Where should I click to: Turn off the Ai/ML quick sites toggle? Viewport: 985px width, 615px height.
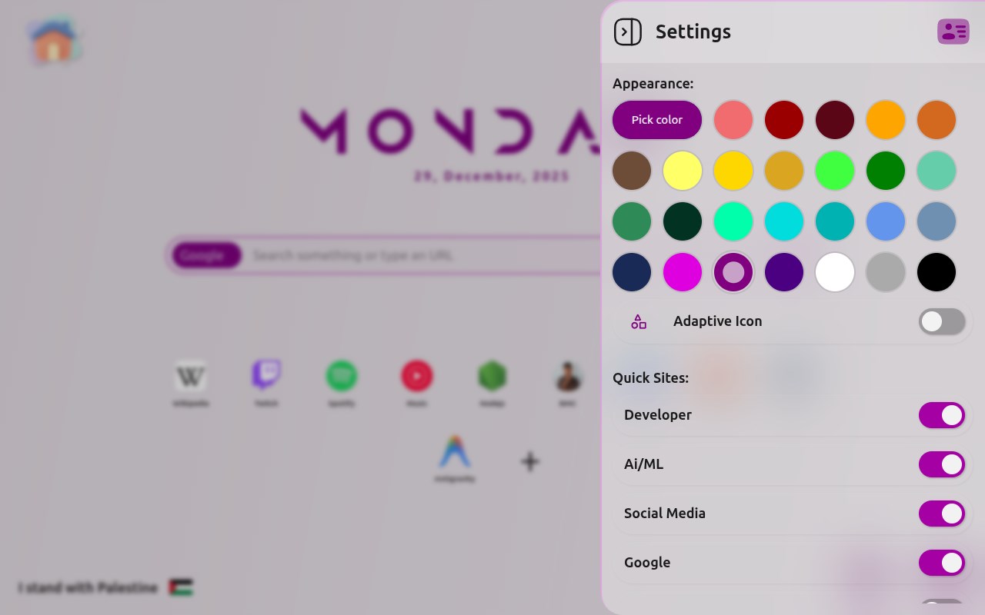pyautogui.click(x=942, y=464)
